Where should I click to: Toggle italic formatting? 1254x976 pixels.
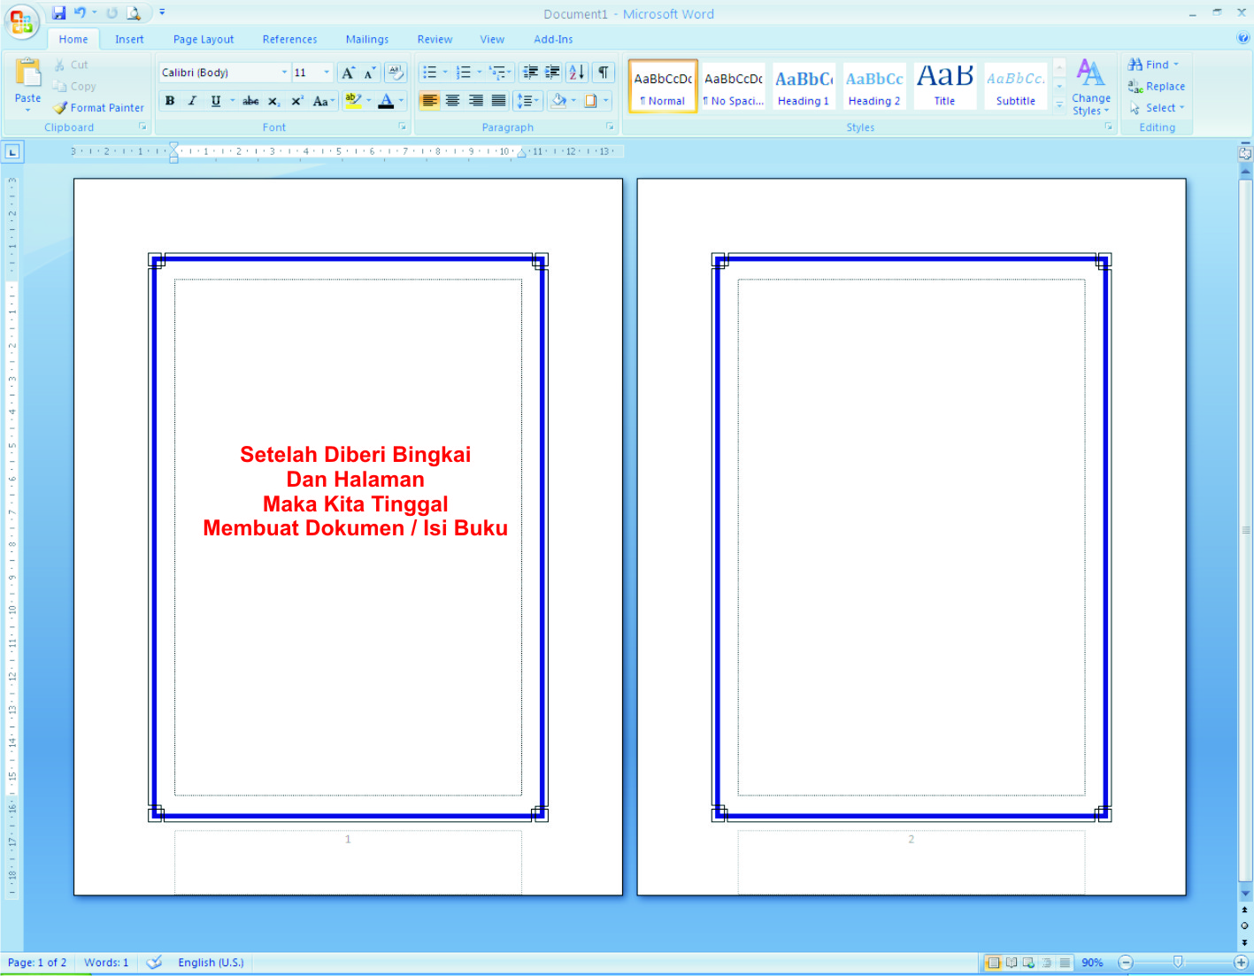[x=192, y=101]
